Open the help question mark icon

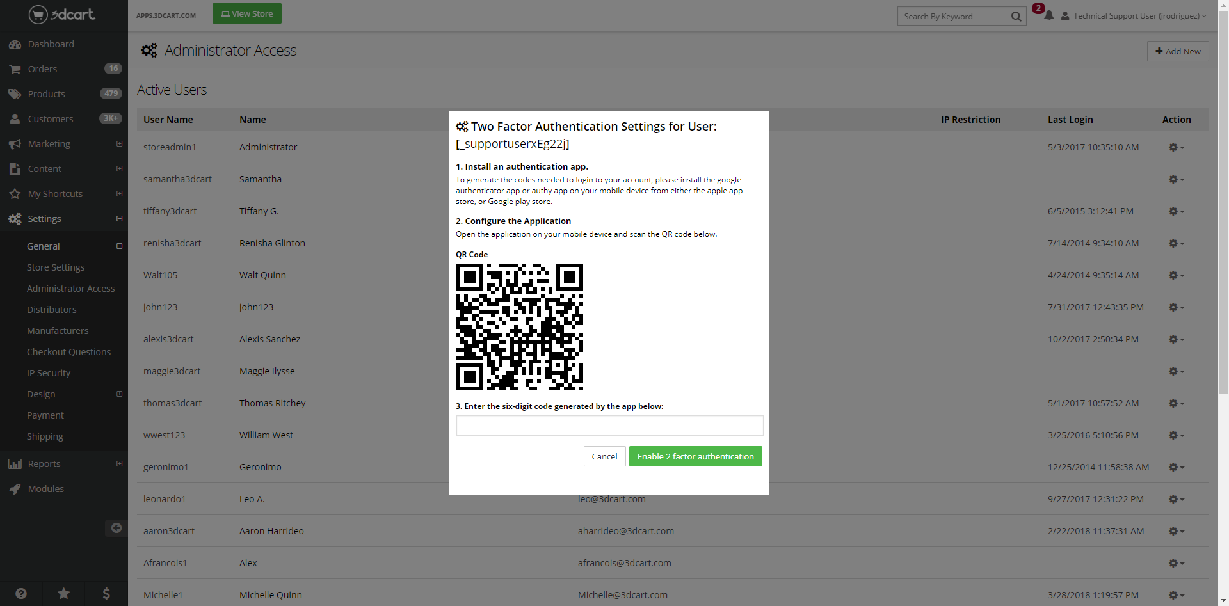[x=21, y=593]
